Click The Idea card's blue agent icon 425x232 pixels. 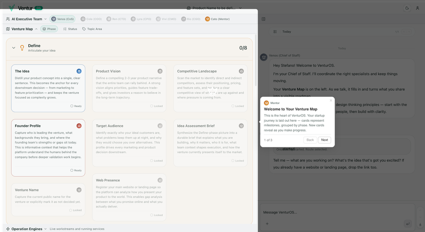[x=79, y=71]
